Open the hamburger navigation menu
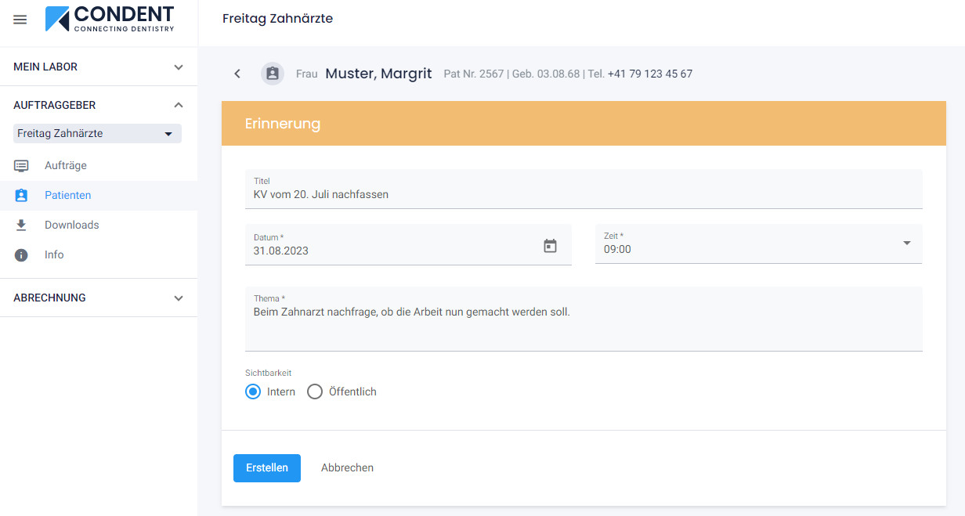Image resolution: width=965 pixels, height=516 pixels. [20, 20]
